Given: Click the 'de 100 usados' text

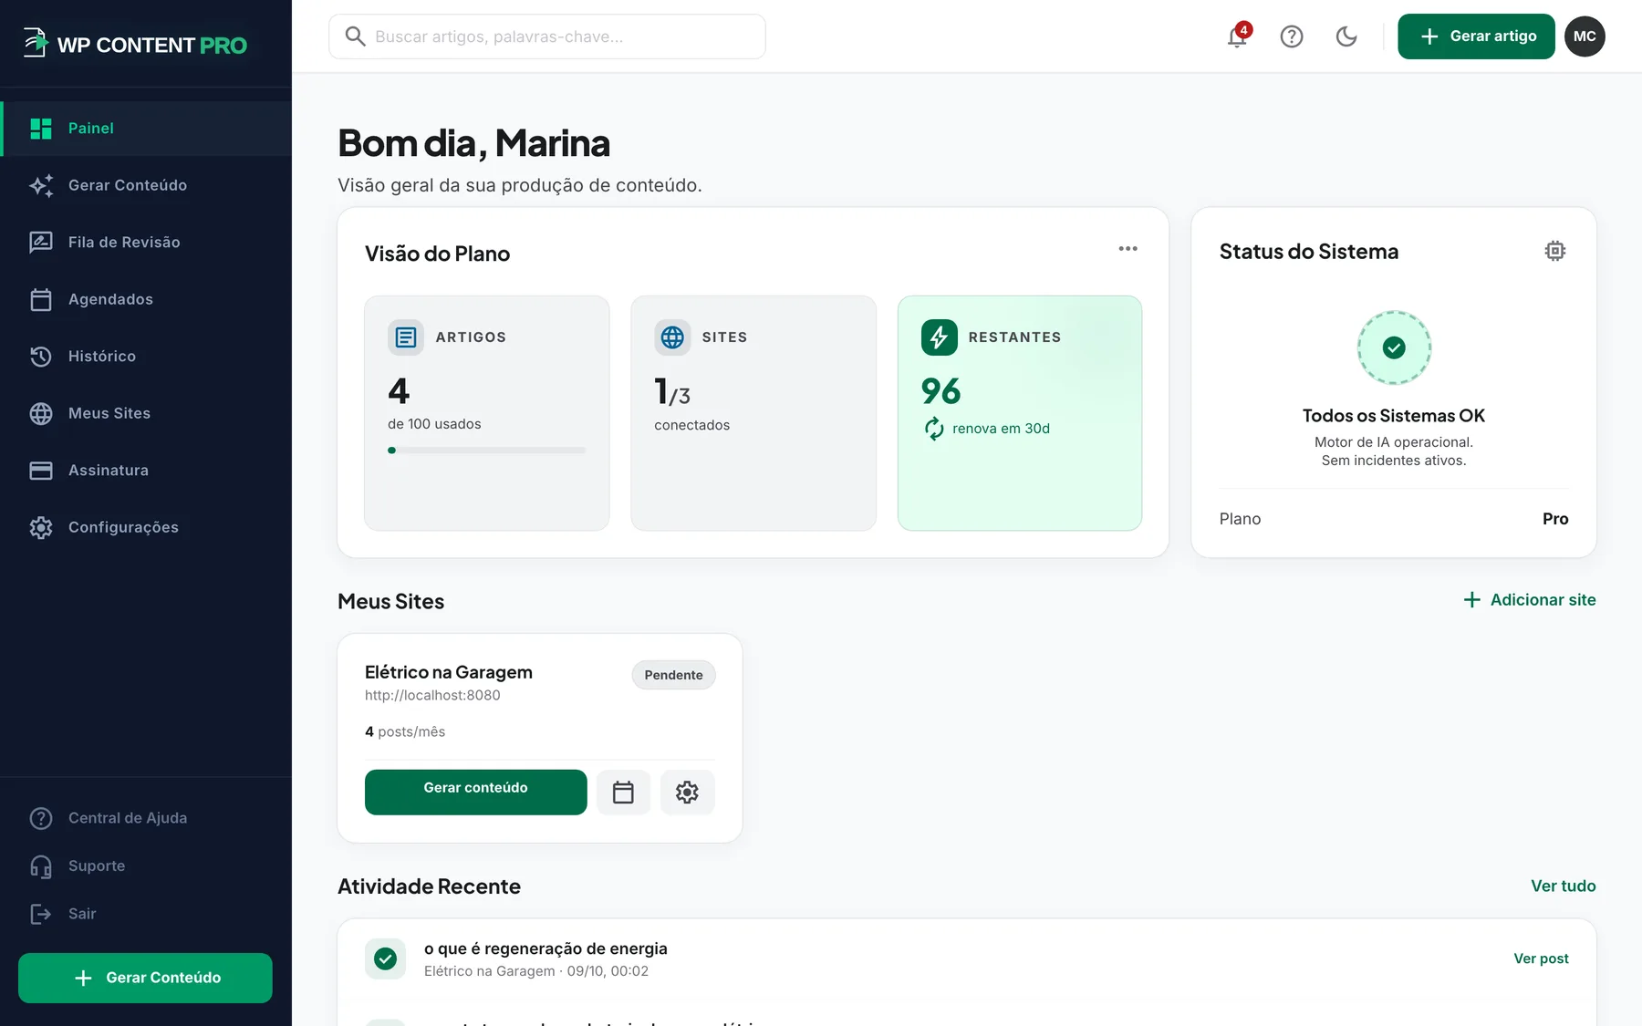Looking at the screenshot, I should pyautogui.click(x=434, y=424).
